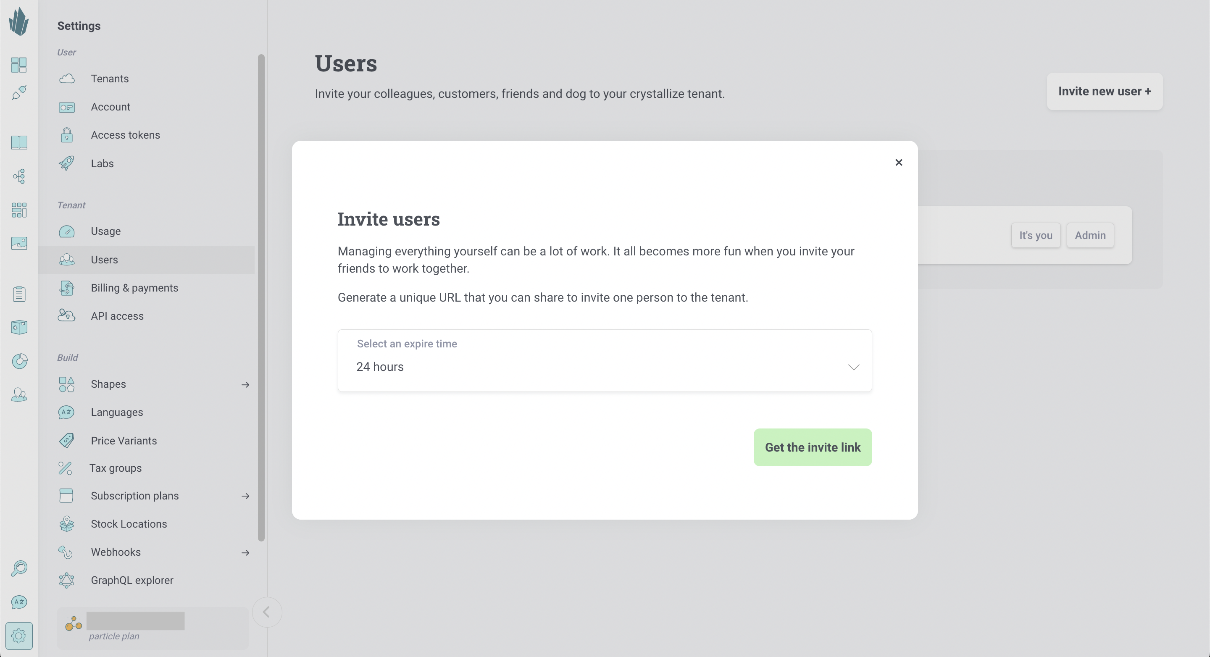Open the search magnifier icon in left rail

point(19,568)
